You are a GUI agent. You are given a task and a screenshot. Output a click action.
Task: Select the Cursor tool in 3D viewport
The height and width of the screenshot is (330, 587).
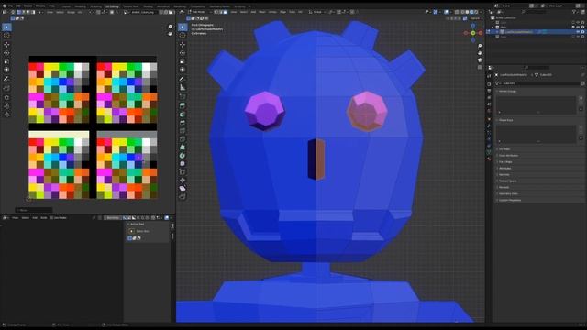click(x=183, y=36)
